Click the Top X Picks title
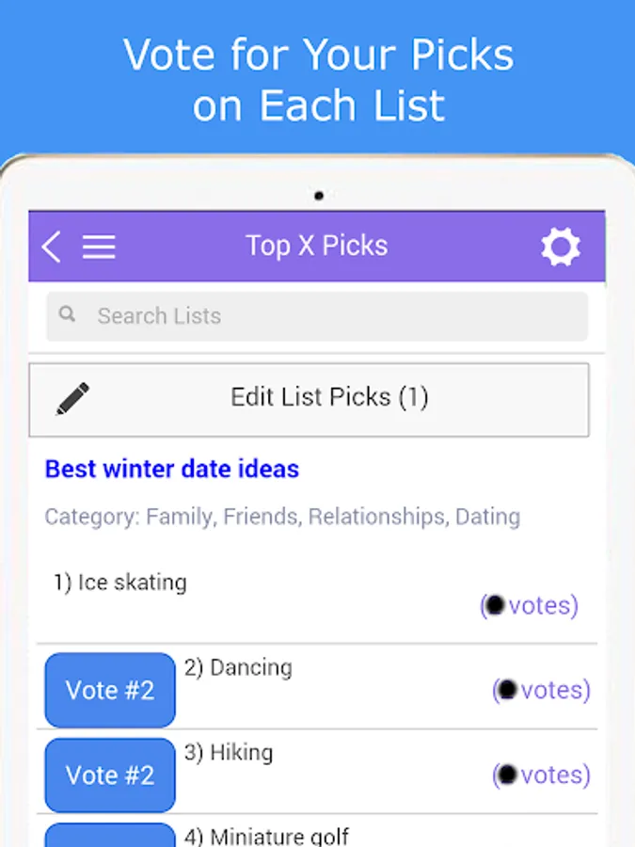 coord(316,246)
